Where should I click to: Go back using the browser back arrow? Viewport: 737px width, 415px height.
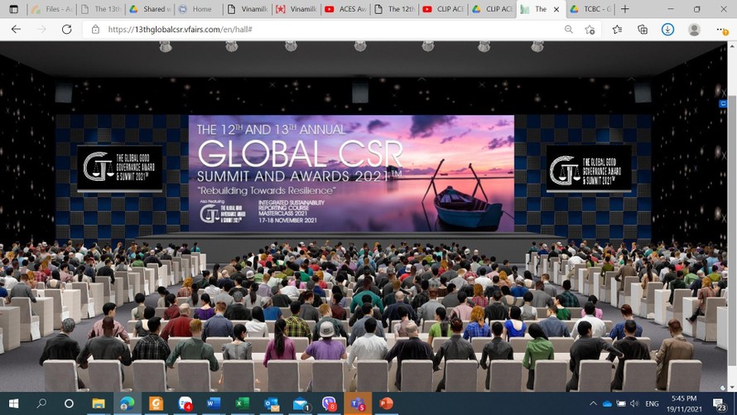click(x=16, y=29)
